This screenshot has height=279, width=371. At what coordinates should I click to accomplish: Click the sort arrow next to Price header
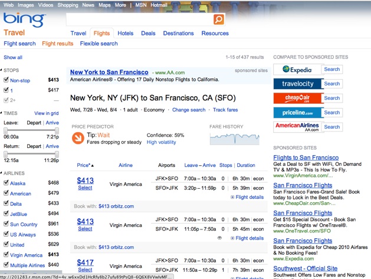[x=93, y=165]
